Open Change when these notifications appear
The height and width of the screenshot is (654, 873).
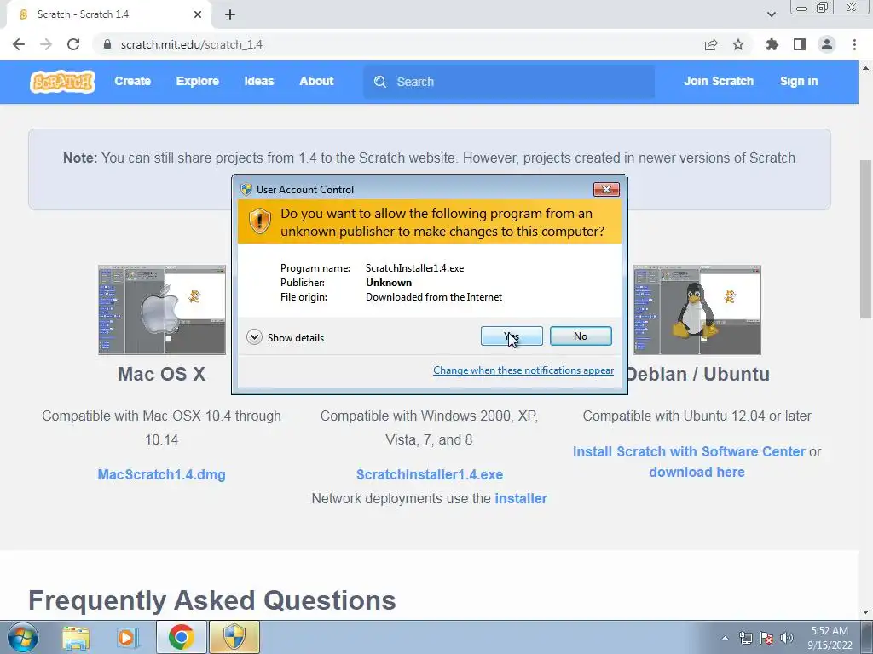click(x=523, y=370)
